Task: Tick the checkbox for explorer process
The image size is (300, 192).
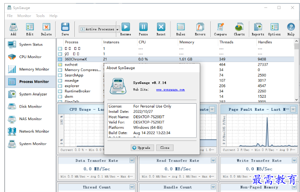Action: [x=60, y=86]
